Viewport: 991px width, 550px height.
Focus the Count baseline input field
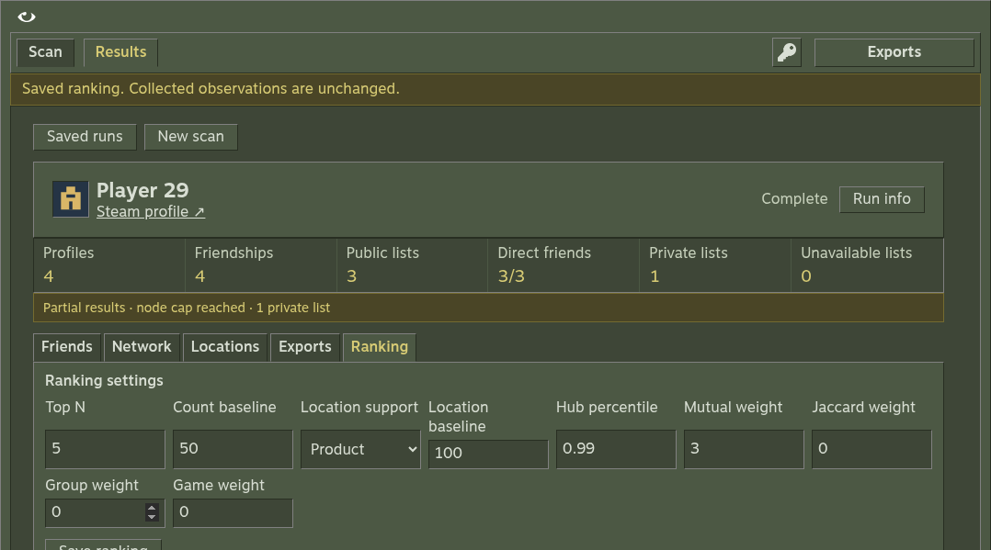pyautogui.click(x=233, y=449)
